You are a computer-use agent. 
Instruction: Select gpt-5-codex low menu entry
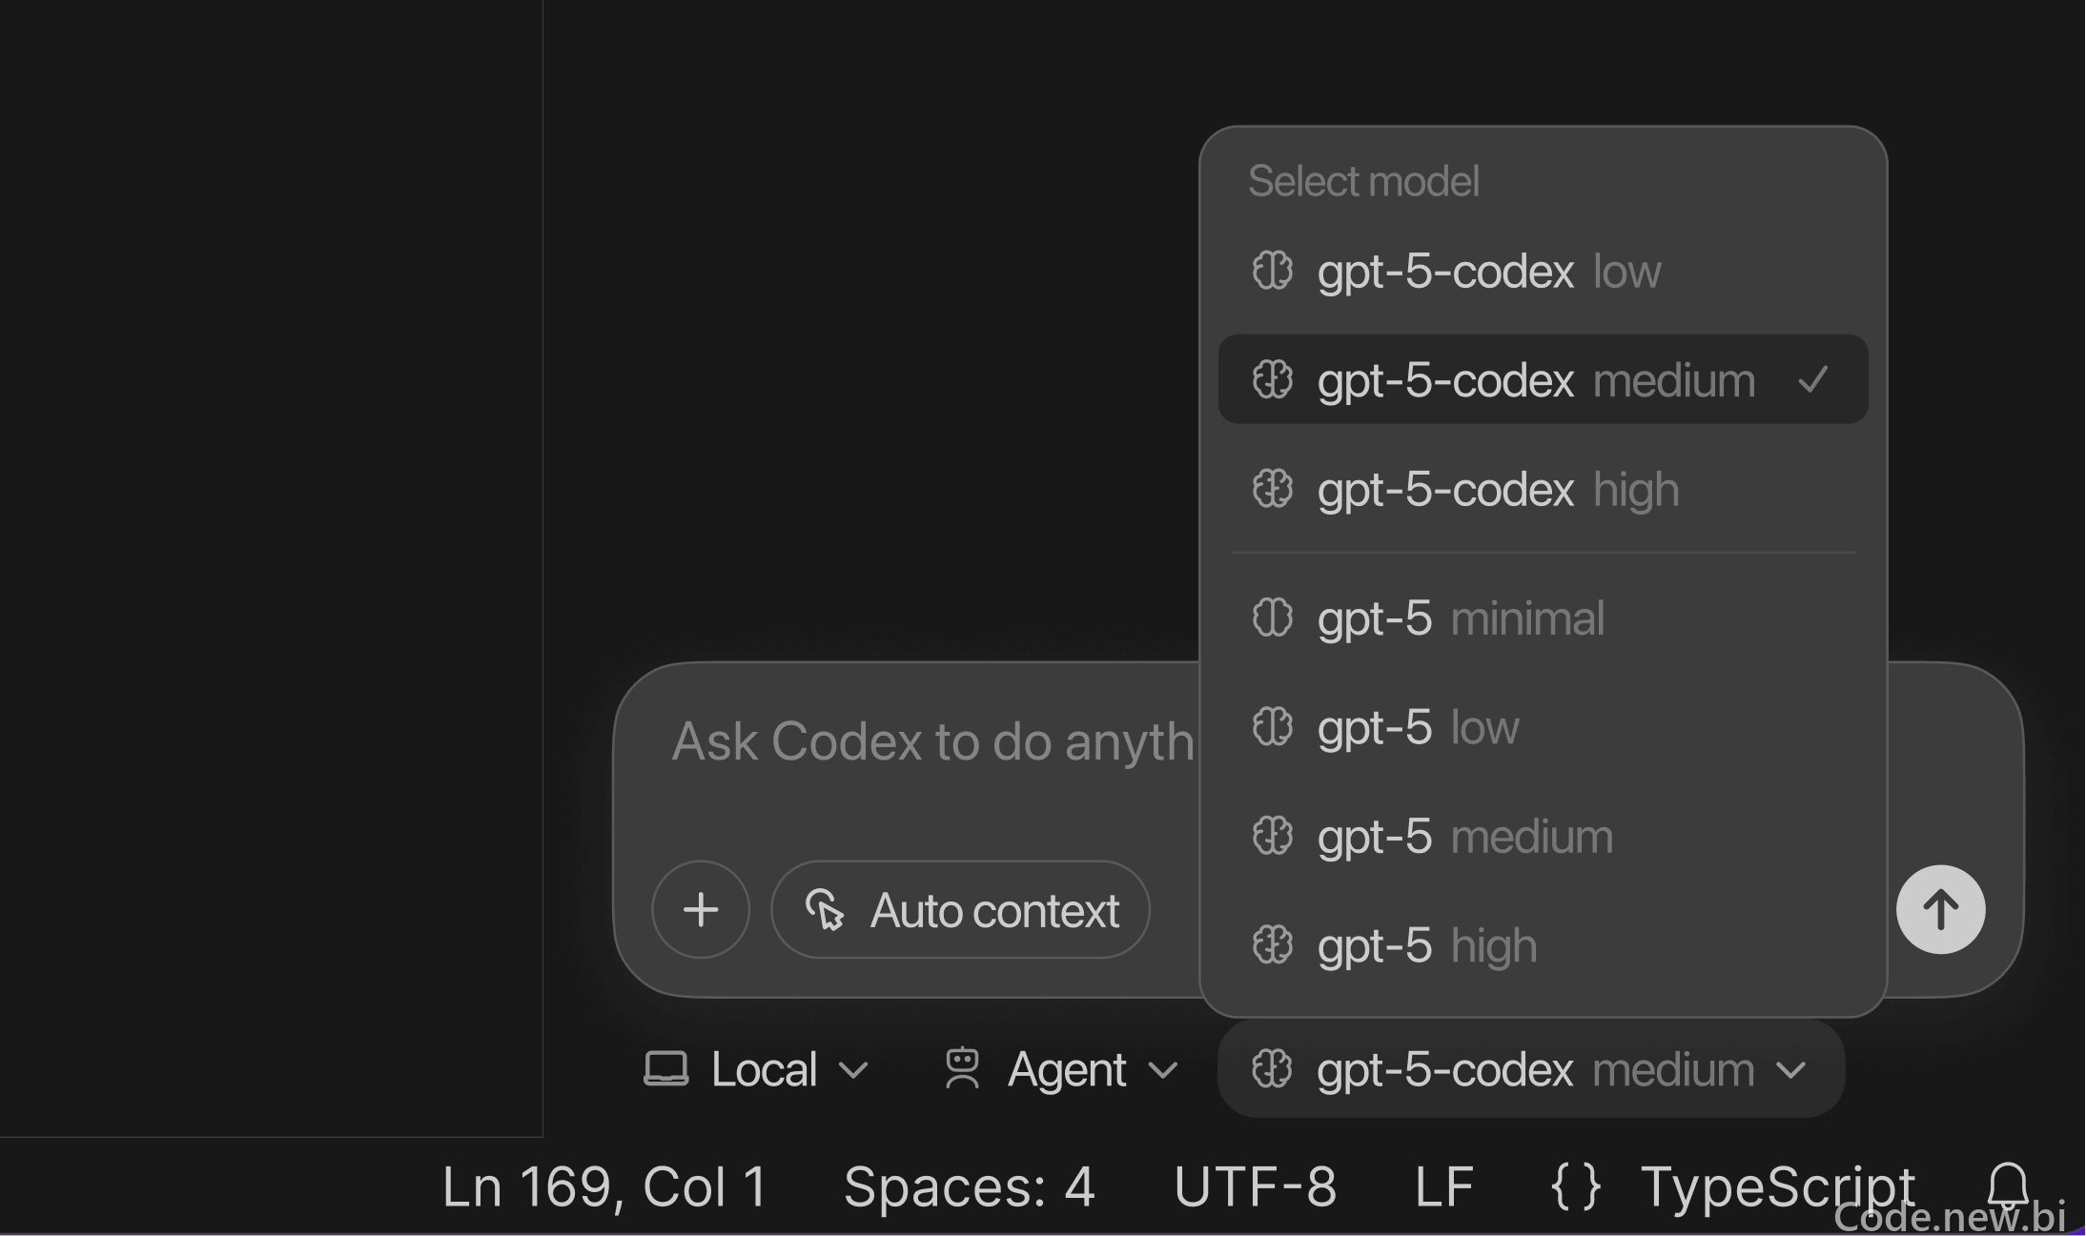pos(1543,271)
